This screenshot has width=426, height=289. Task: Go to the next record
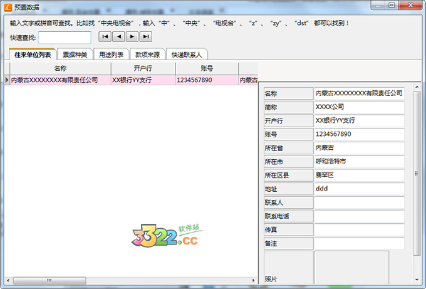click(x=132, y=37)
